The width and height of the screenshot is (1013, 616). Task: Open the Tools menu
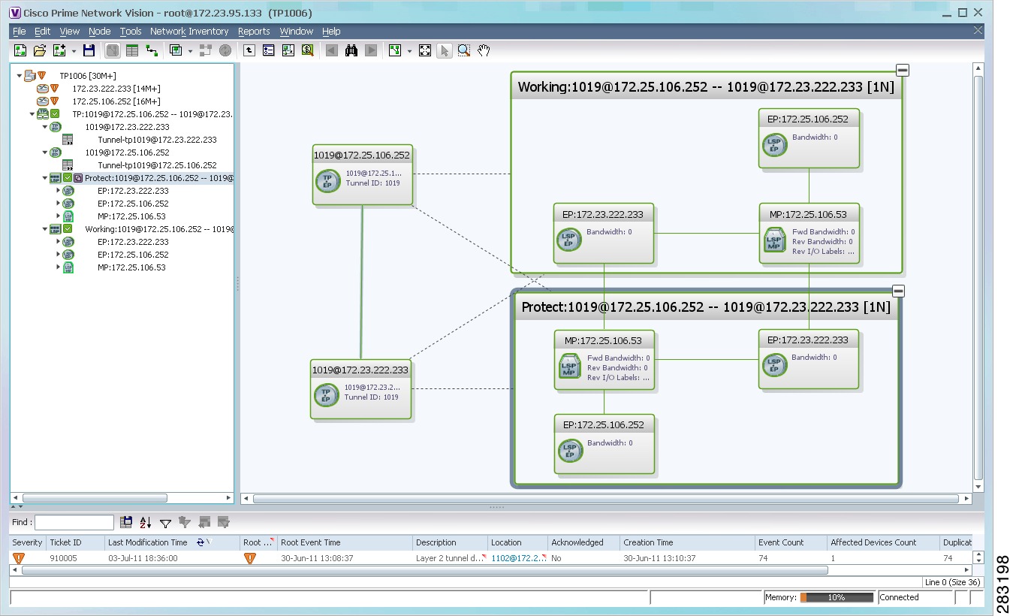coord(131,32)
